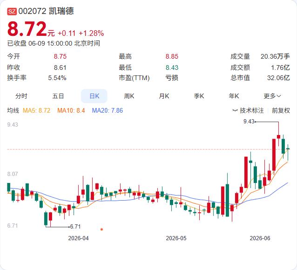Click the 前复权 adjustment option

click(281, 110)
